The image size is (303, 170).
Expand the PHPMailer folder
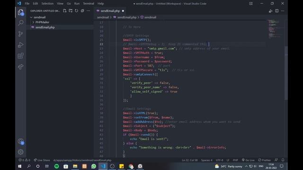coord(33,22)
